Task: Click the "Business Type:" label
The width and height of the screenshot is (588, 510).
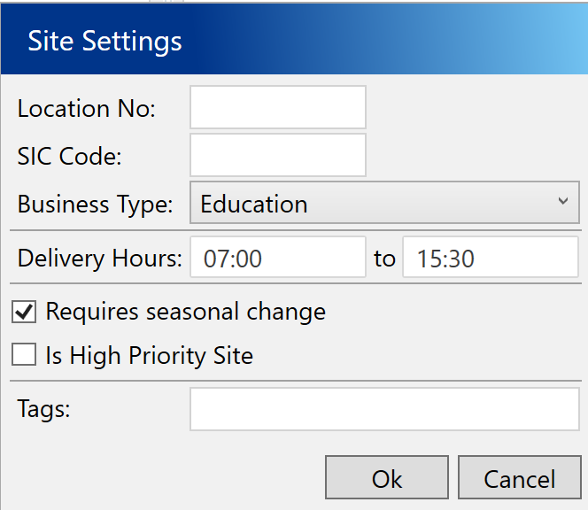Action: pyautogui.click(x=96, y=205)
